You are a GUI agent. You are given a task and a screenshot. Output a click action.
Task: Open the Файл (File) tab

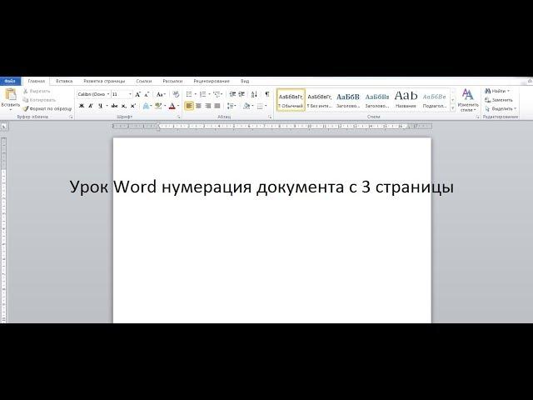pyautogui.click(x=10, y=82)
